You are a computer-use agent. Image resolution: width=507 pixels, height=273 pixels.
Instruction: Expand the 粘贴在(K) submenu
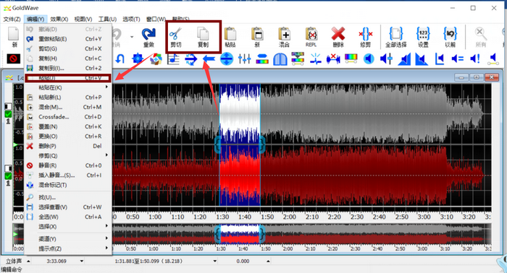(68, 87)
